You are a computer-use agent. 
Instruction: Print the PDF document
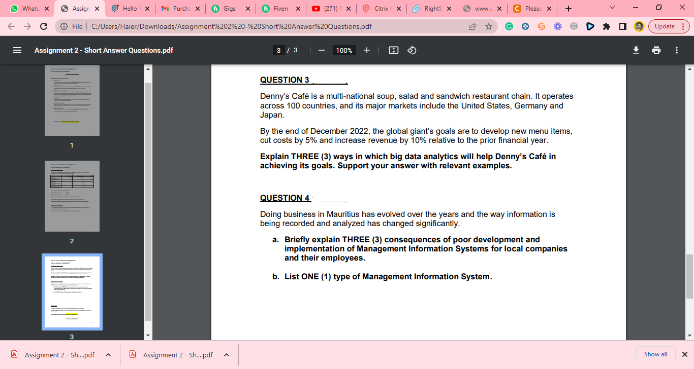click(x=656, y=50)
